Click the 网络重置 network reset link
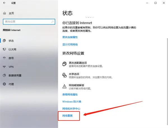This screenshot has height=128, width=168. click(67, 115)
